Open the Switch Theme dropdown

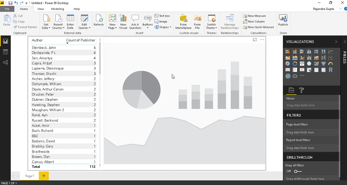point(211,22)
